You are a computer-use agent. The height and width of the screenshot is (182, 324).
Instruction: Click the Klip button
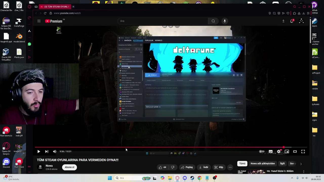coord(219,167)
